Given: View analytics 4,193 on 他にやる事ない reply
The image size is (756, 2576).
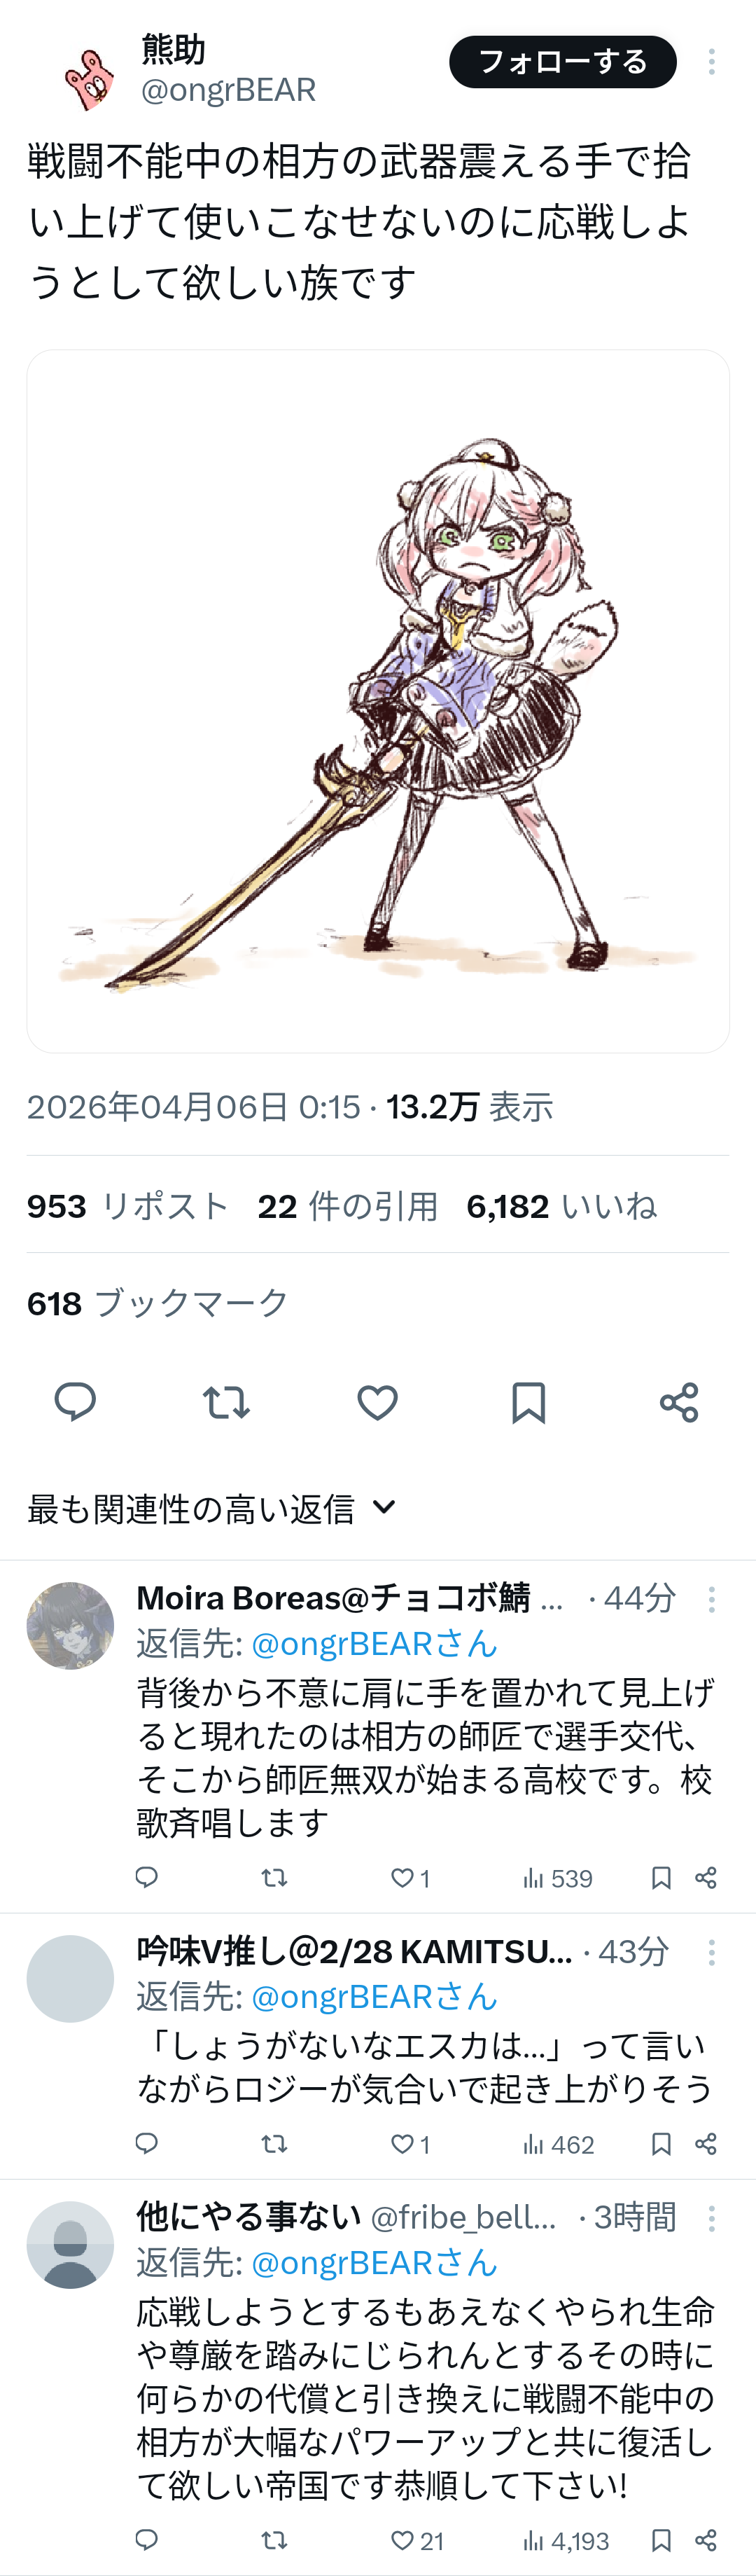Looking at the screenshot, I should pos(566,2540).
